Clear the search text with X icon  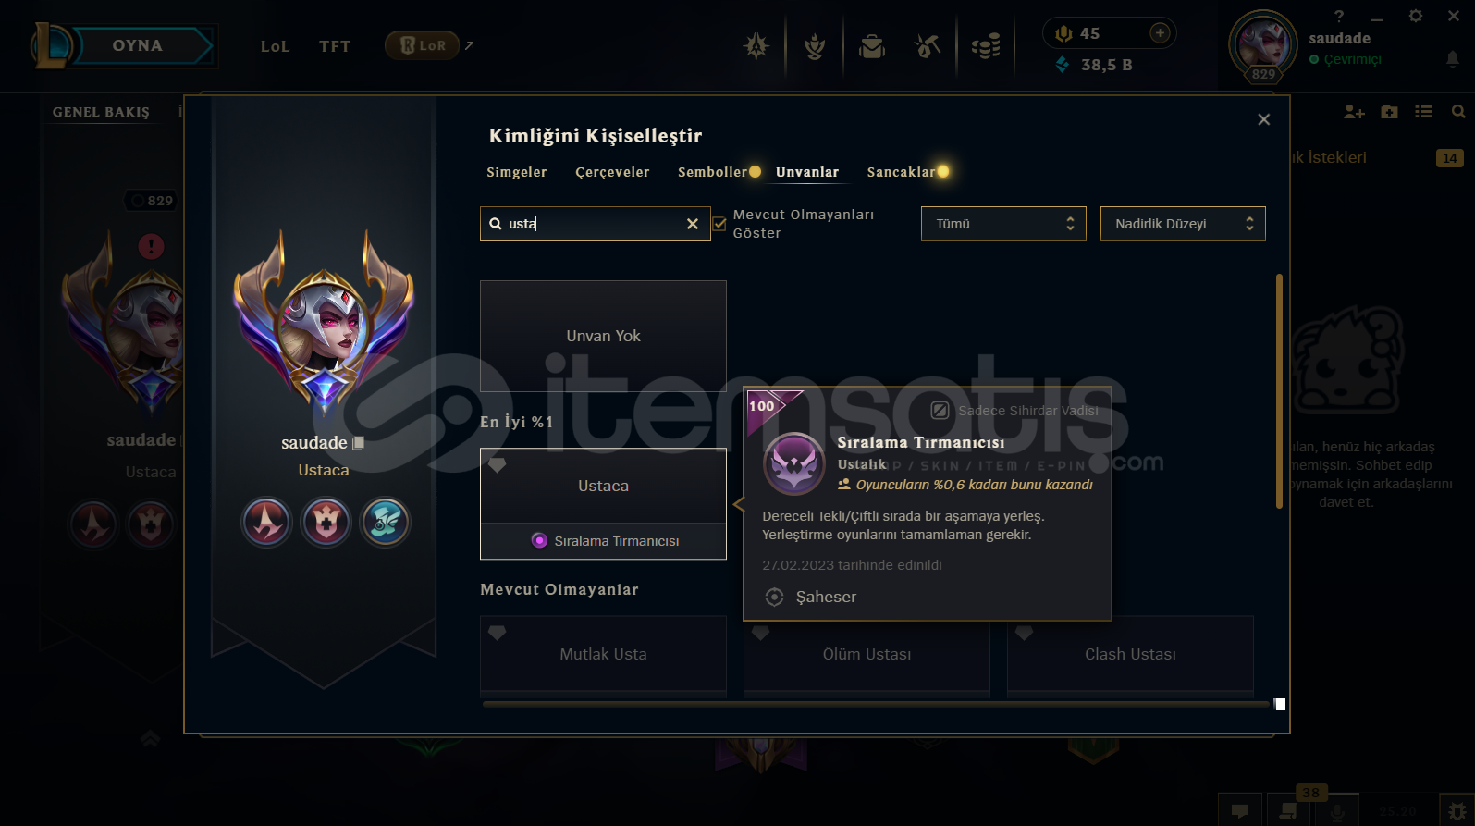click(x=692, y=224)
